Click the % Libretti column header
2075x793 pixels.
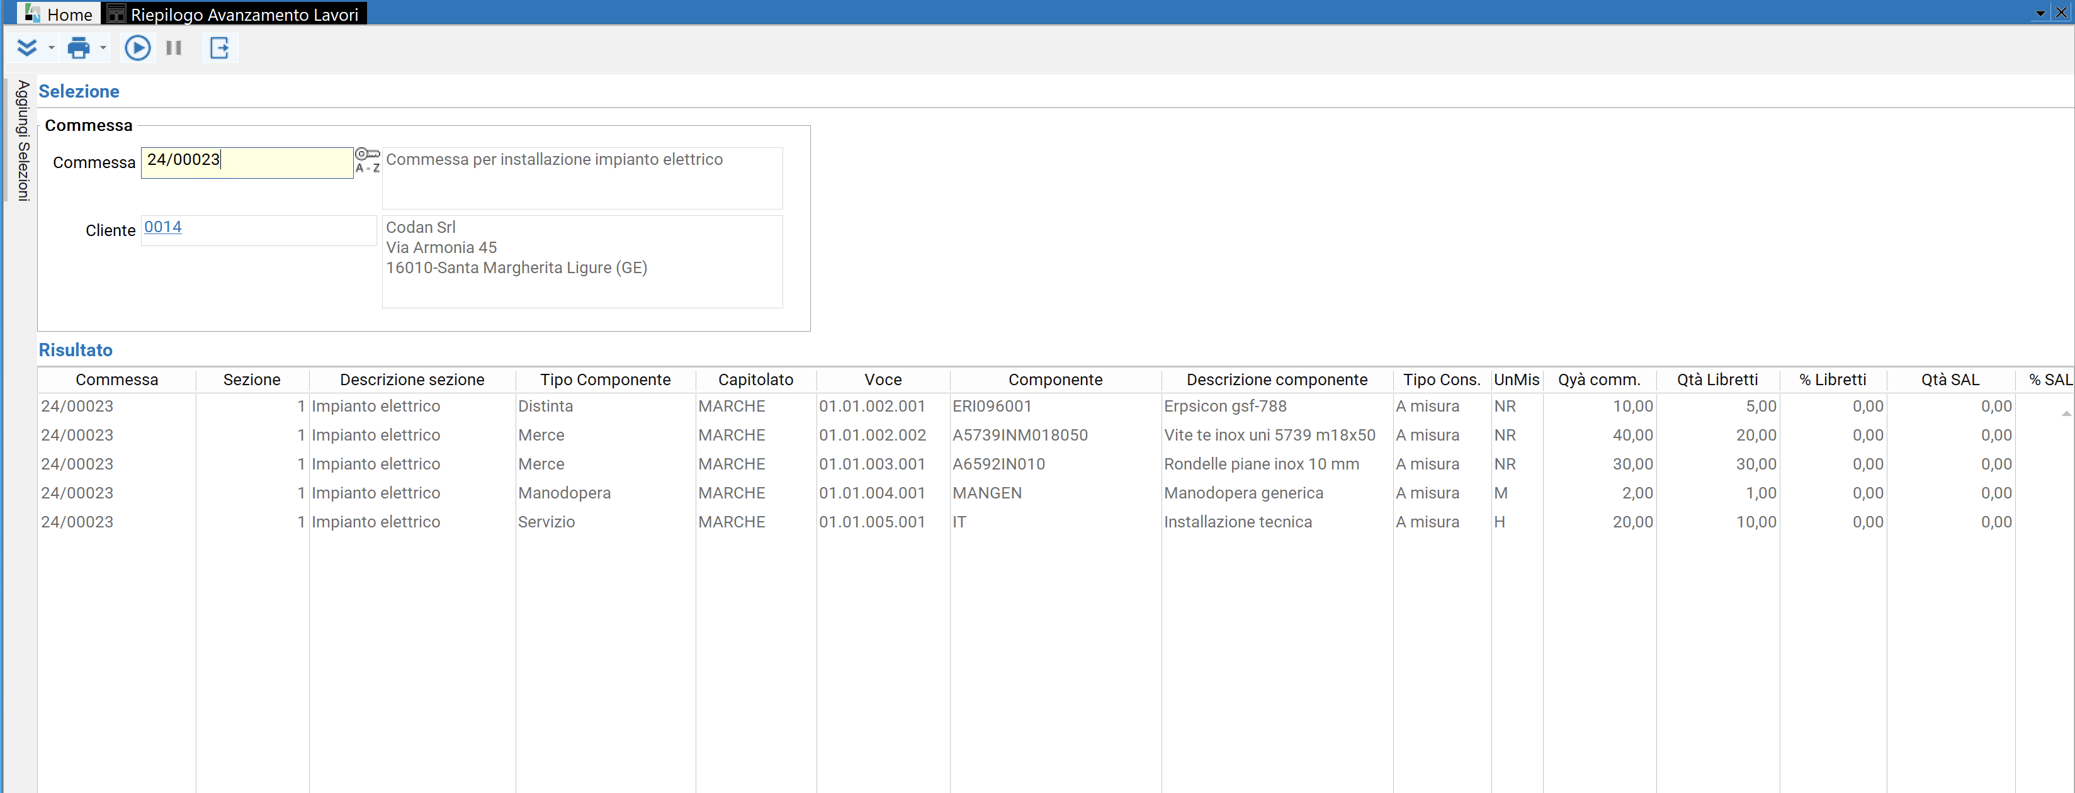(1833, 380)
